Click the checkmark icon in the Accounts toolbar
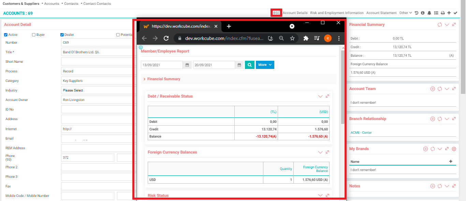The width and height of the screenshot is (466, 201). click(455, 13)
